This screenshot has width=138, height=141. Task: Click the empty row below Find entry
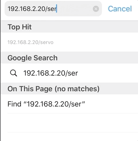[x=73, y=123]
